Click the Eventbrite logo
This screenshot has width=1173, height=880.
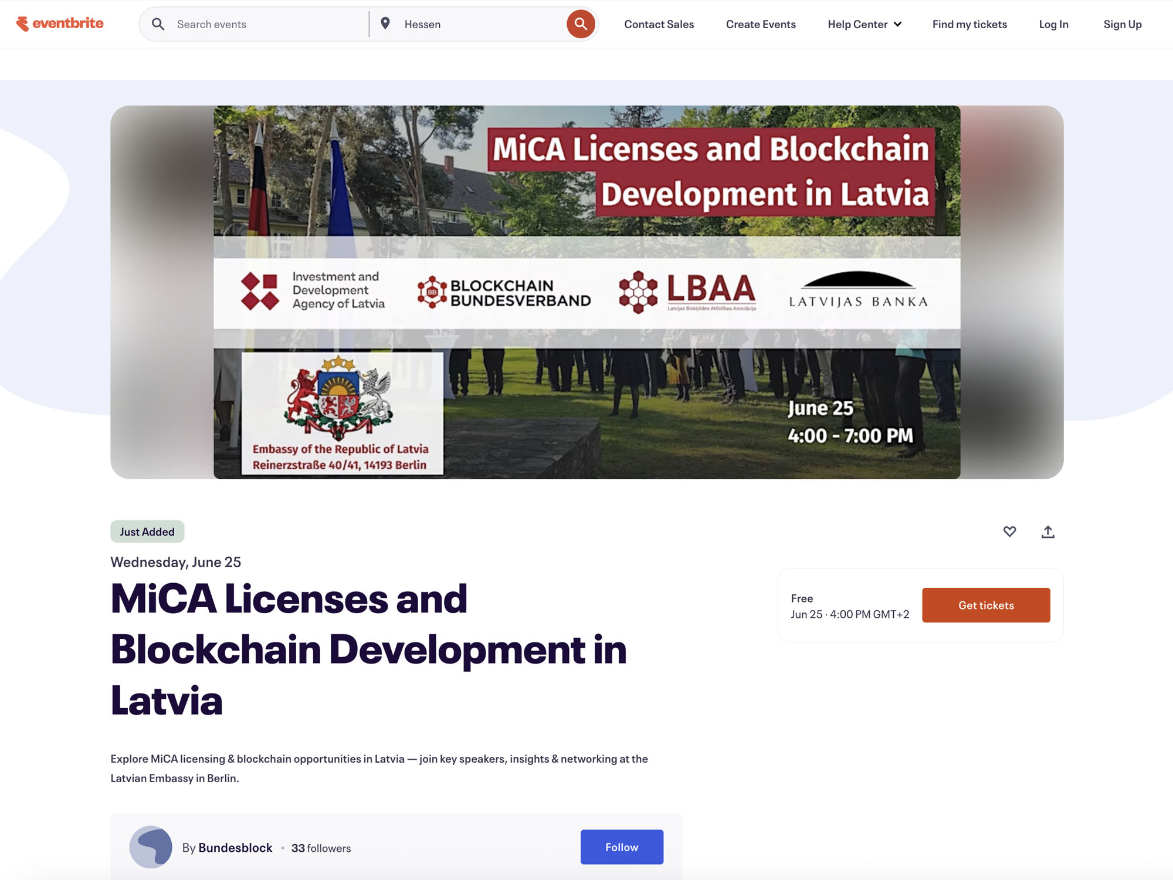click(60, 23)
